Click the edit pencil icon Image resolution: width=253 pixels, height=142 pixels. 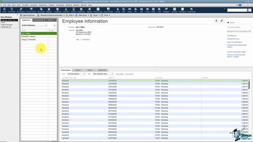coord(222,21)
